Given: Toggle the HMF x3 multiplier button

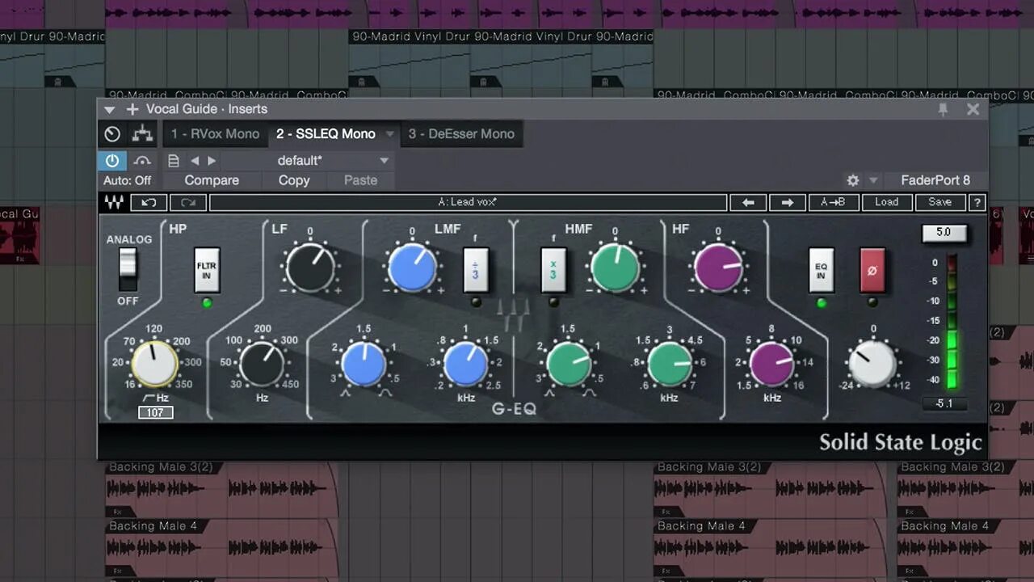Looking at the screenshot, I should pyautogui.click(x=553, y=270).
